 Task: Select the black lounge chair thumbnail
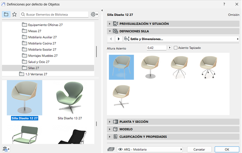(x=72, y=136)
